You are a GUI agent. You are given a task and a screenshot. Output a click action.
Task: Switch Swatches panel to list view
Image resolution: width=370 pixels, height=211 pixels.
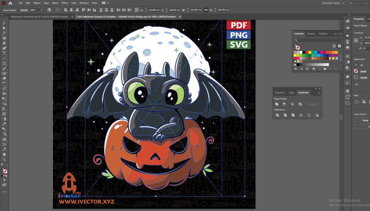click(334, 46)
